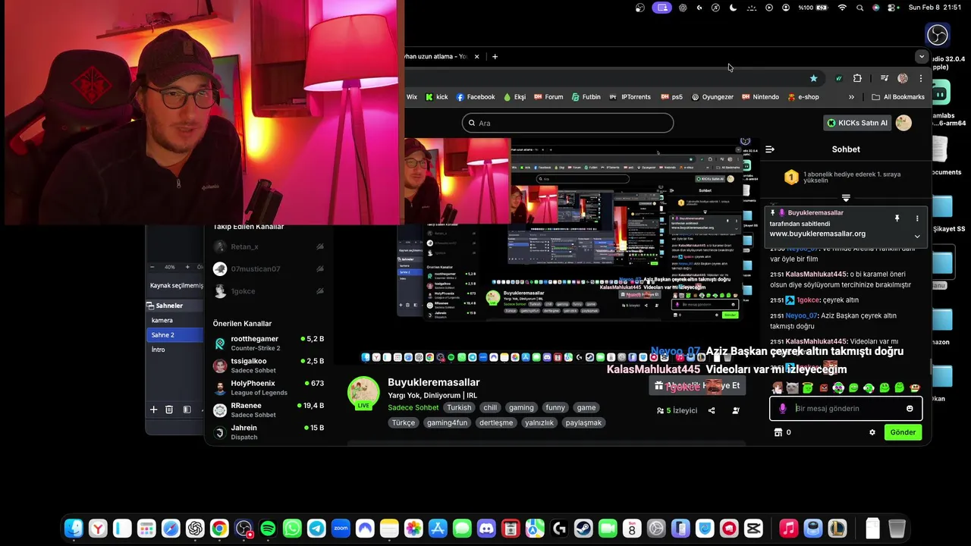Click the chat message input field
Viewport: 971px width, 546px height.
tap(846, 409)
